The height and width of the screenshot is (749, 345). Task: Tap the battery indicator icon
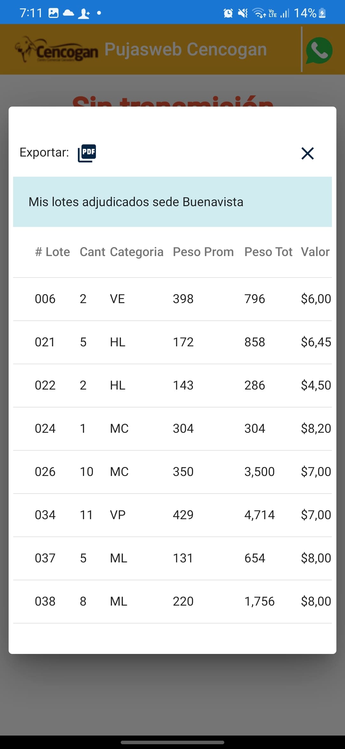322,13
